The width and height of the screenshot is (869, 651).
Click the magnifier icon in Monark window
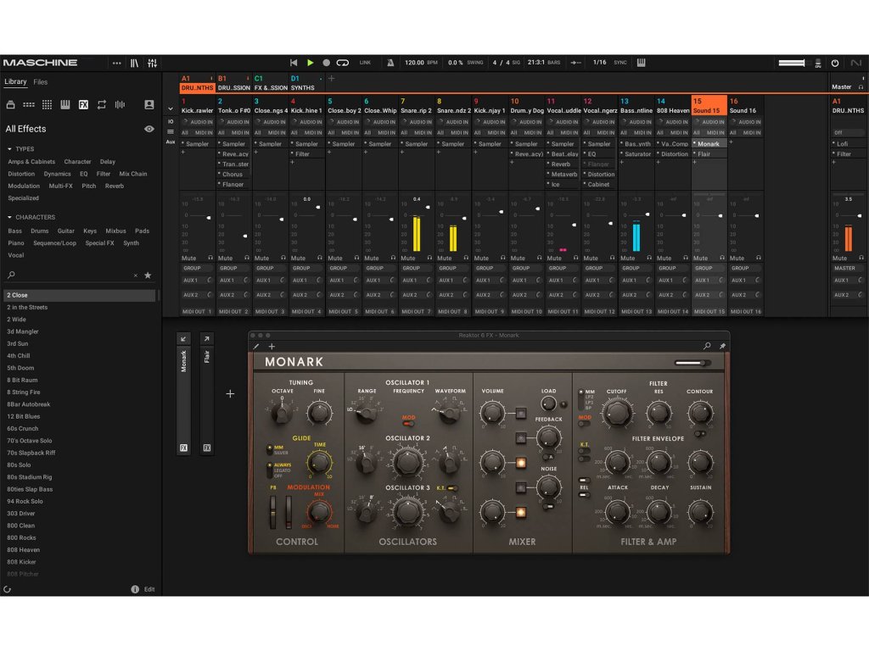pyautogui.click(x=707, y=346)
